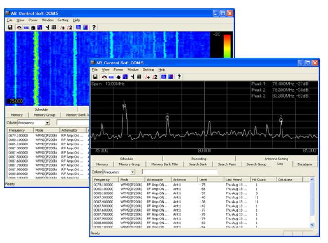
Task: Click the red dial meter icon in front toolbar
Action: 104,76
